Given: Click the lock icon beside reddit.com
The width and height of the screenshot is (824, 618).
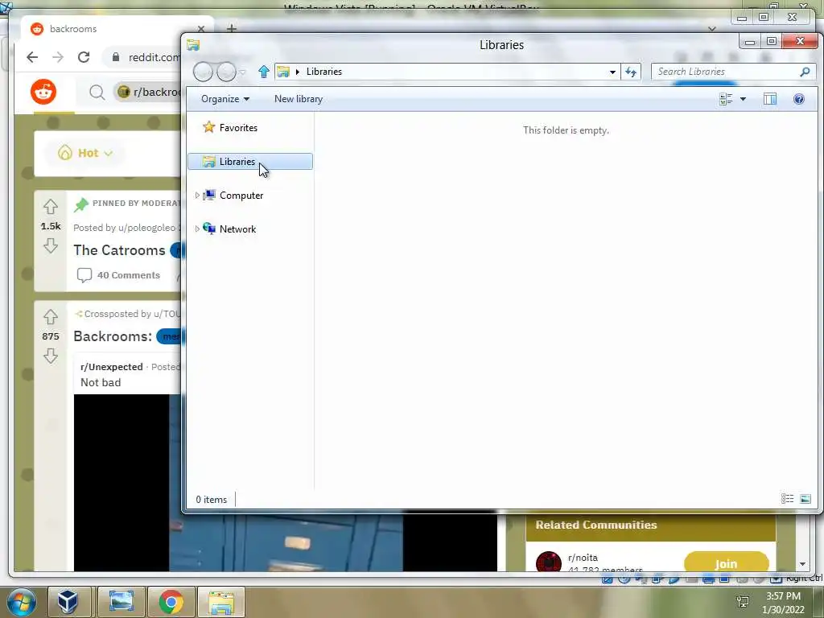Looking at the screenshot, I should (x=116, y=57).
